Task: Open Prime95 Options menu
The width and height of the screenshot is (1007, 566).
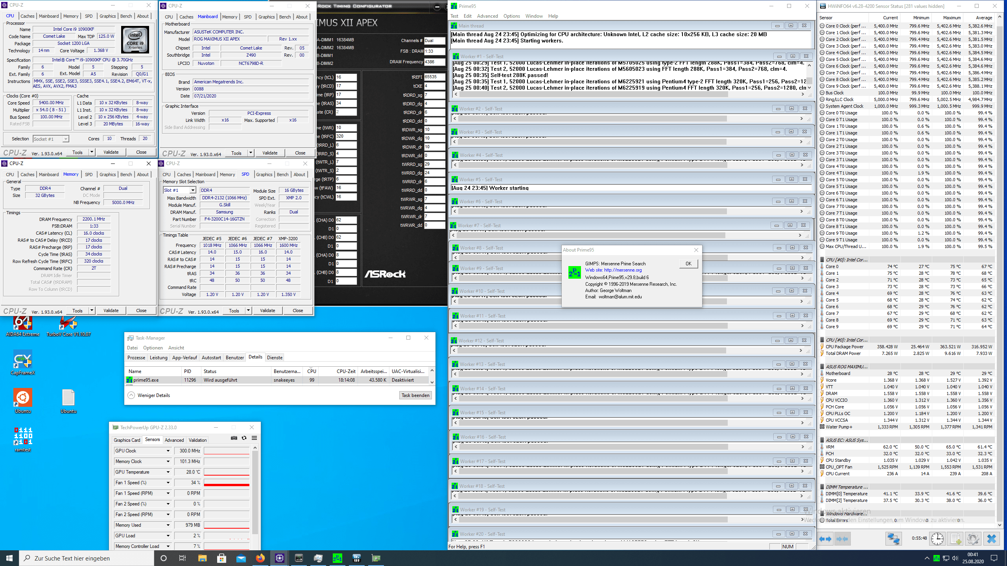Action: [511, 16]
